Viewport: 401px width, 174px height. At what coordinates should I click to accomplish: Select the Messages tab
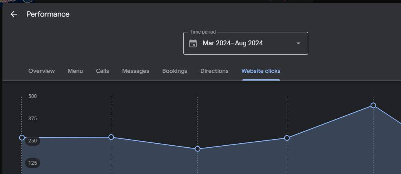pyautogui.click(x=135, y=71)
